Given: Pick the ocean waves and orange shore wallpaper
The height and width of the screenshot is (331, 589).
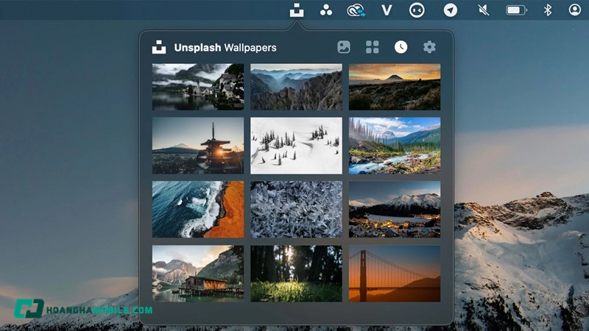Looking at the screenshot, I should tap(197, 210).
